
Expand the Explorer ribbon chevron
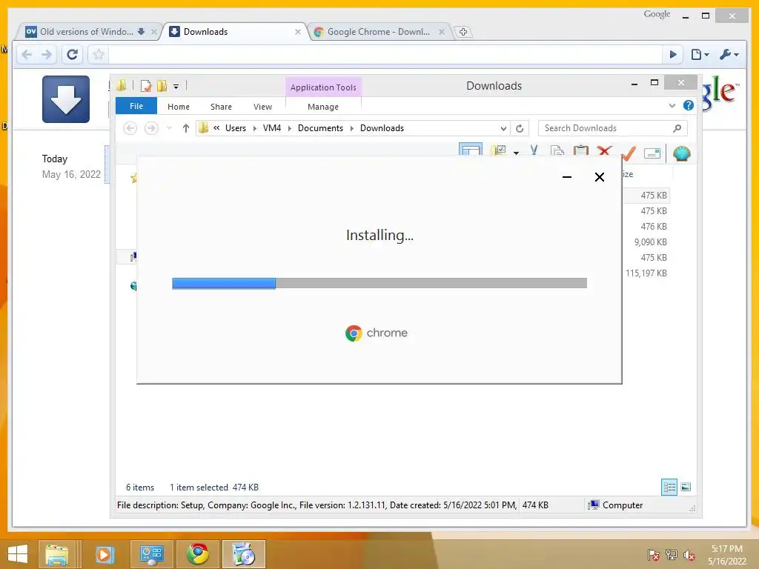(x=672, y=105)
